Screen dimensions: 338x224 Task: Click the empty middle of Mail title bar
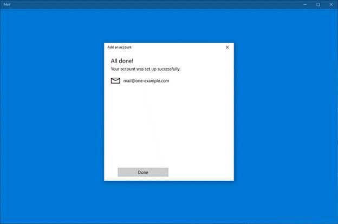pos(162,4)
